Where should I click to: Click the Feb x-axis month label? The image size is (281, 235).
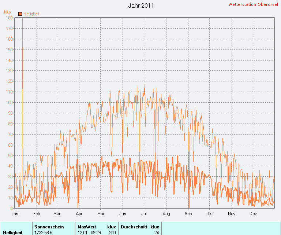pyautogui.click(x=37, y=214)
